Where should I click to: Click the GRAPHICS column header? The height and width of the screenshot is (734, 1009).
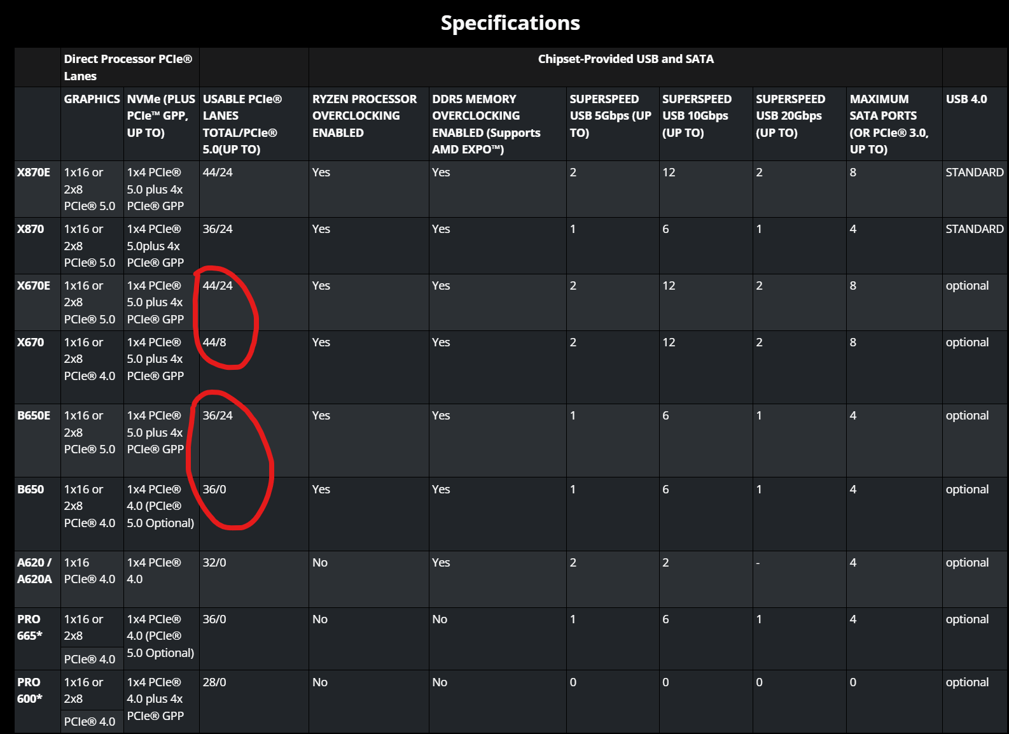tap(92, 99)
